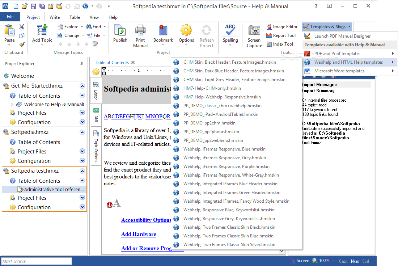Expand Project Files under Softpedia test.hmxz

coord(82,198)
